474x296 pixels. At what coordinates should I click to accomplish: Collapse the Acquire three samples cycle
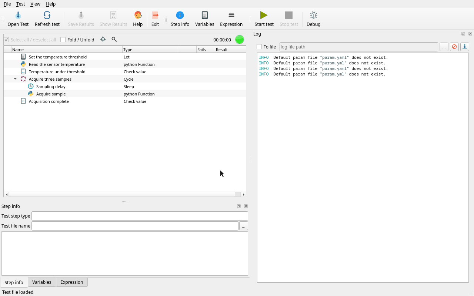(15, 79)
